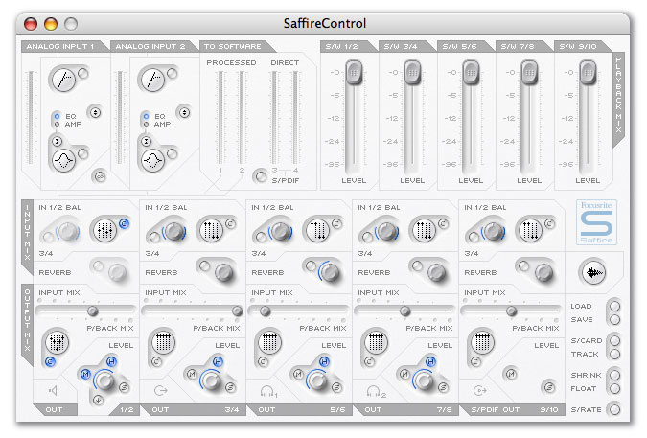Viewport: 647px width, 438px height.
Task: Open the EQ curve icon on Analog Input 2
Action: pos(150,160)
